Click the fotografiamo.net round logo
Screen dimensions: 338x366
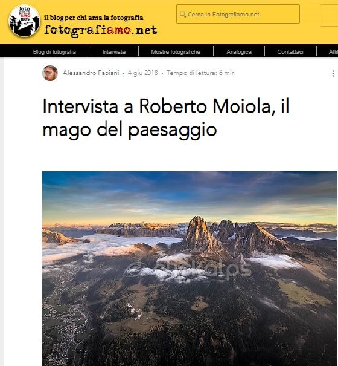24,21
